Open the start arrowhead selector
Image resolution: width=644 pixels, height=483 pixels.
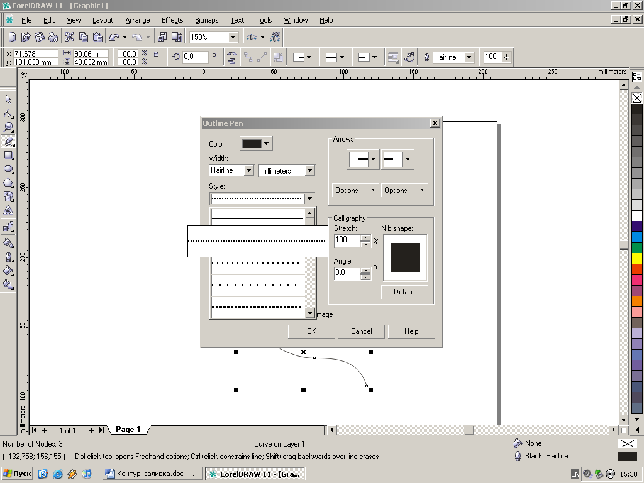coord(362,159)
